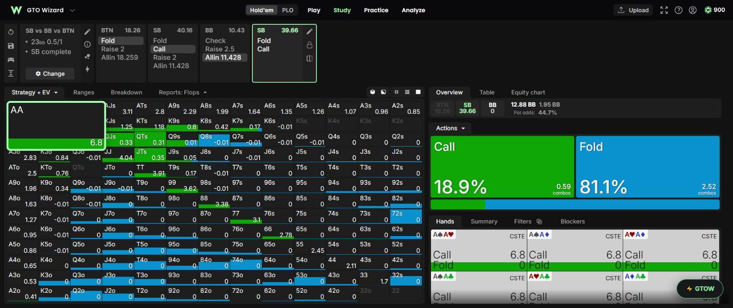Screen dimensions: 733x308
Task: Go to the Study tab
Action: tap(342, 10)
